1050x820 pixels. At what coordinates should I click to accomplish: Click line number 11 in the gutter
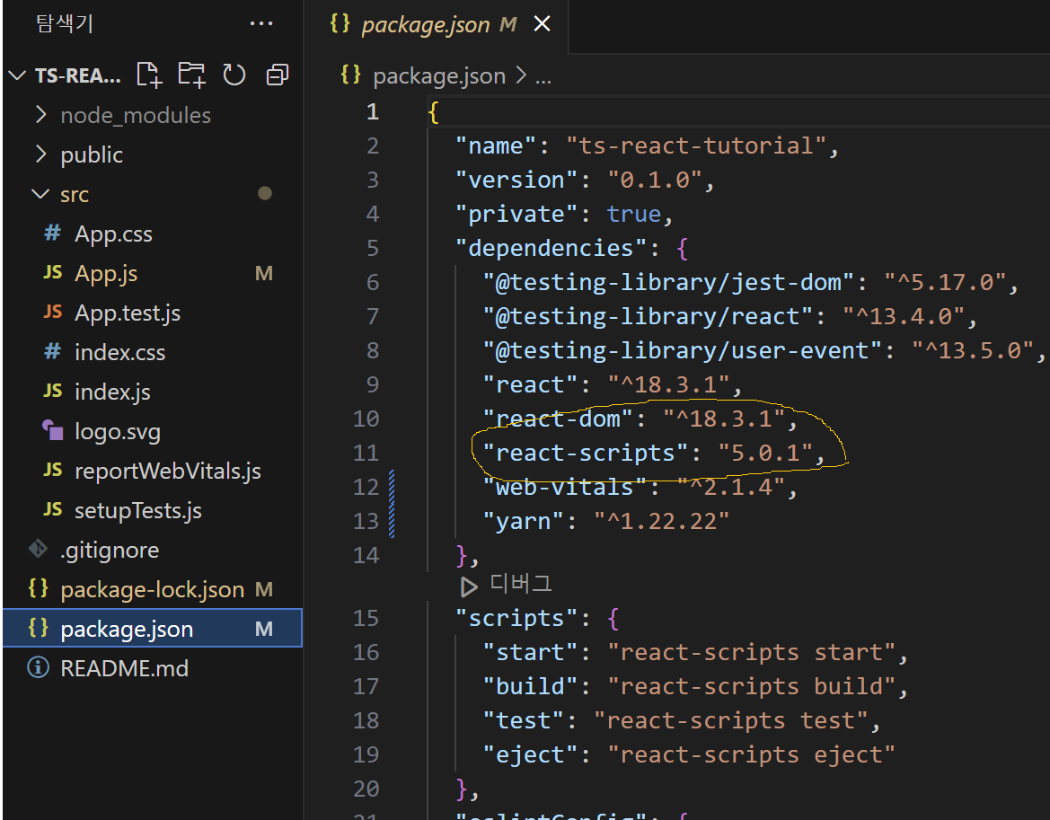(366, 454)
